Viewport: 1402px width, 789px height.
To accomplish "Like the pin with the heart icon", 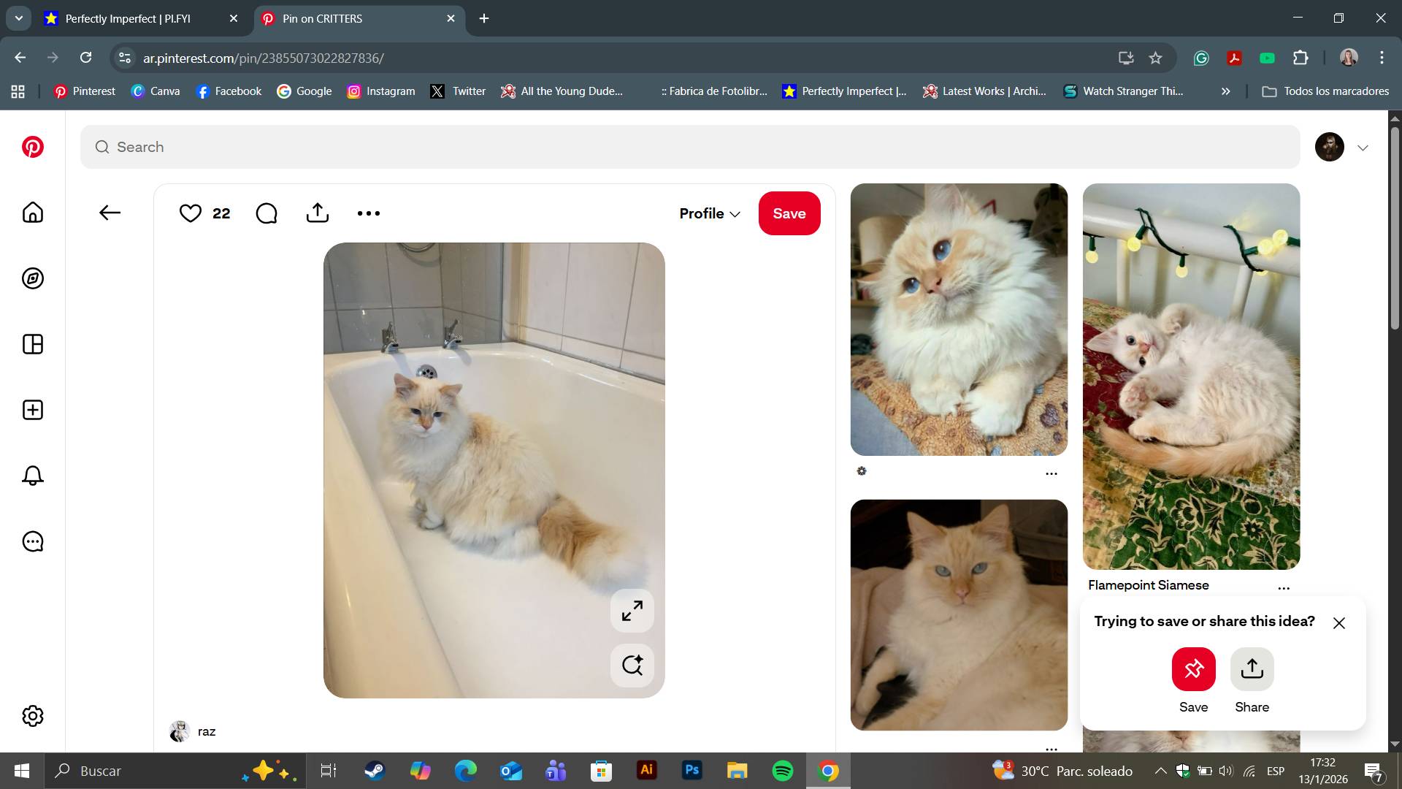I will [x=191, y=213].
